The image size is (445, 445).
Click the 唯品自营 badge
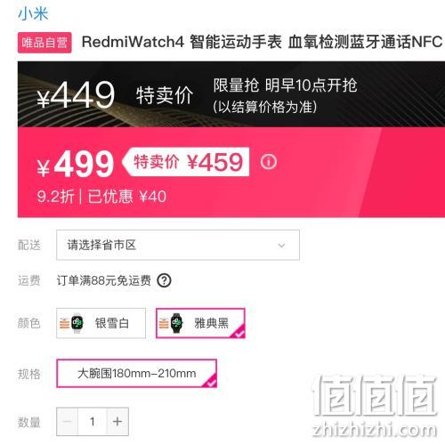coord(44,43)
